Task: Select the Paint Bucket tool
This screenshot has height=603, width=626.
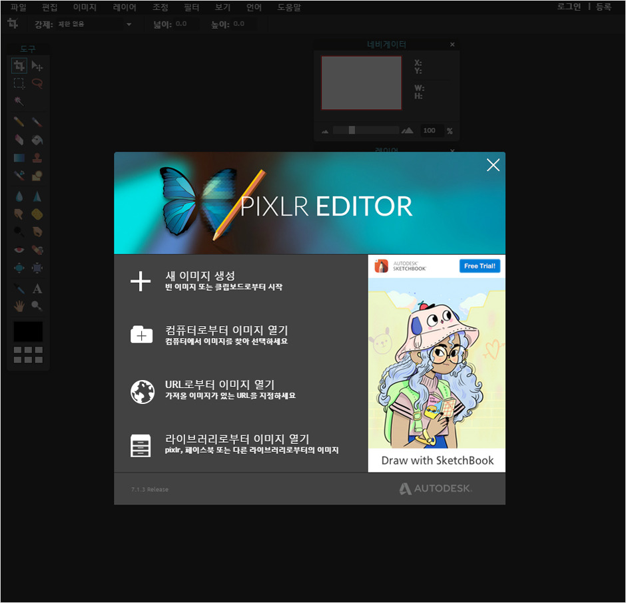Action: click(37, 140)
